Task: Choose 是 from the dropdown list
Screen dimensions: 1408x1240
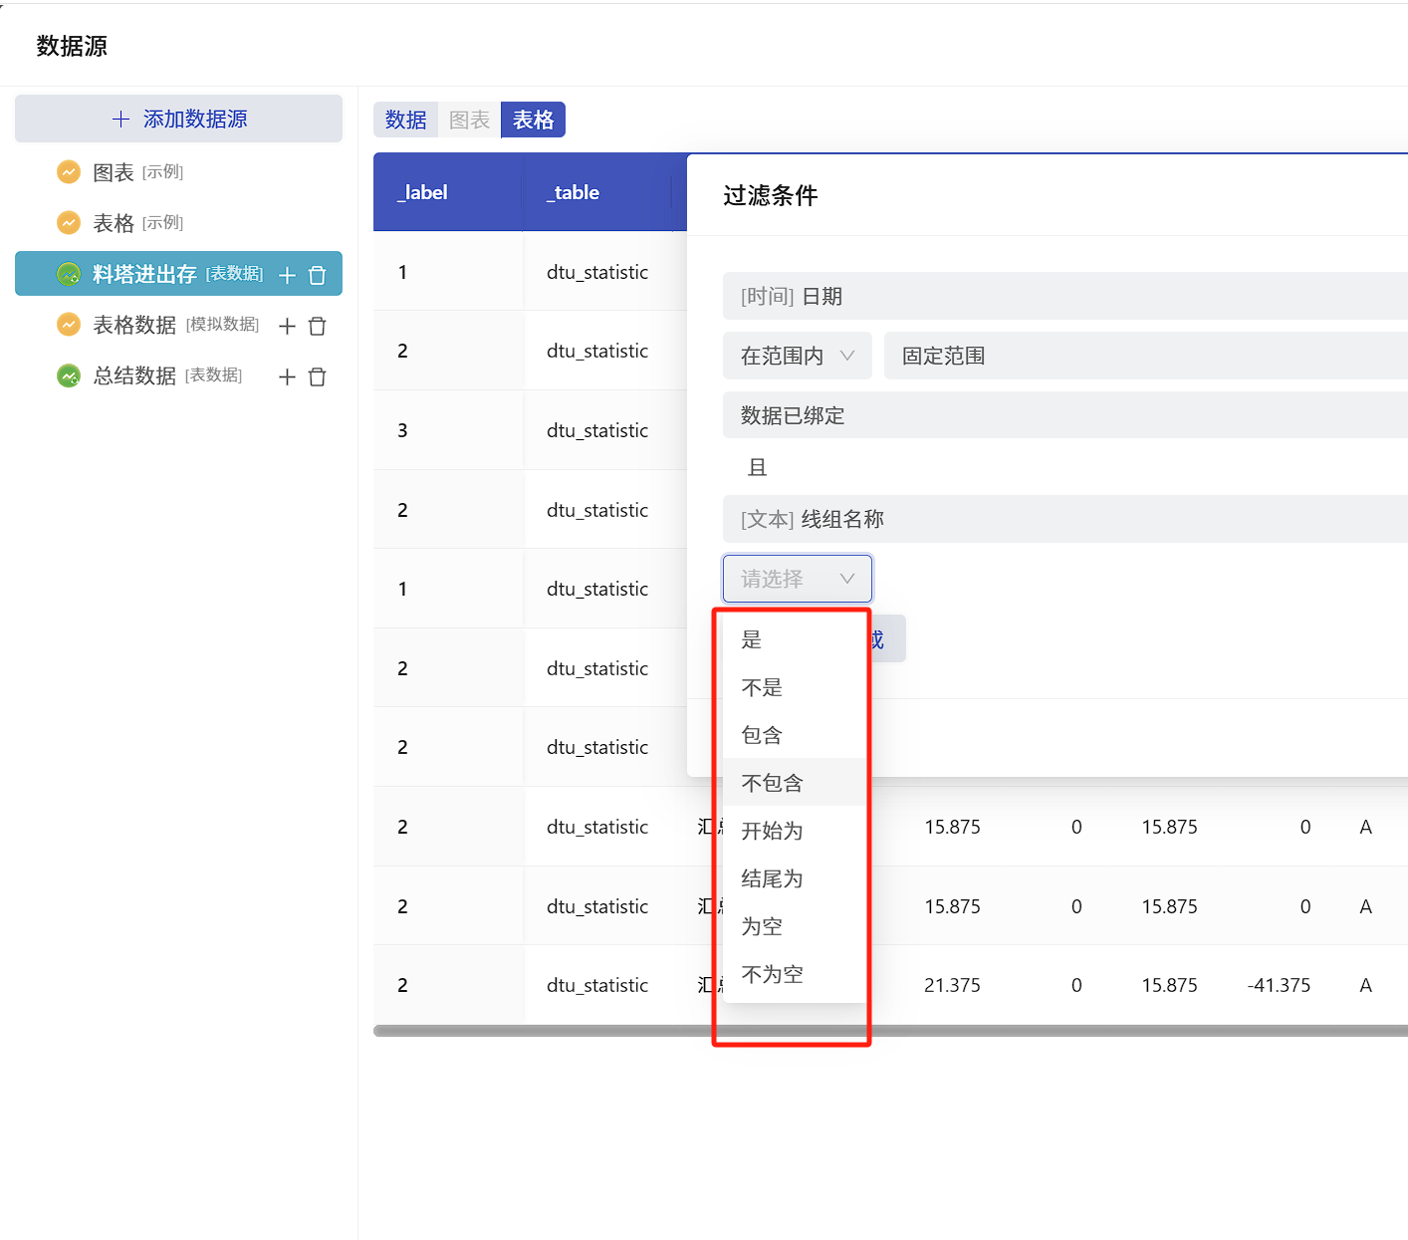Action: pyautogui.click(x=795, y=639)
